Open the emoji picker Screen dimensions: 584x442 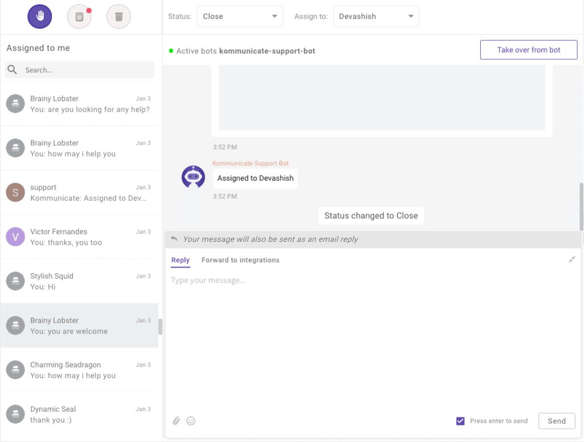click(x=191, y=421)
